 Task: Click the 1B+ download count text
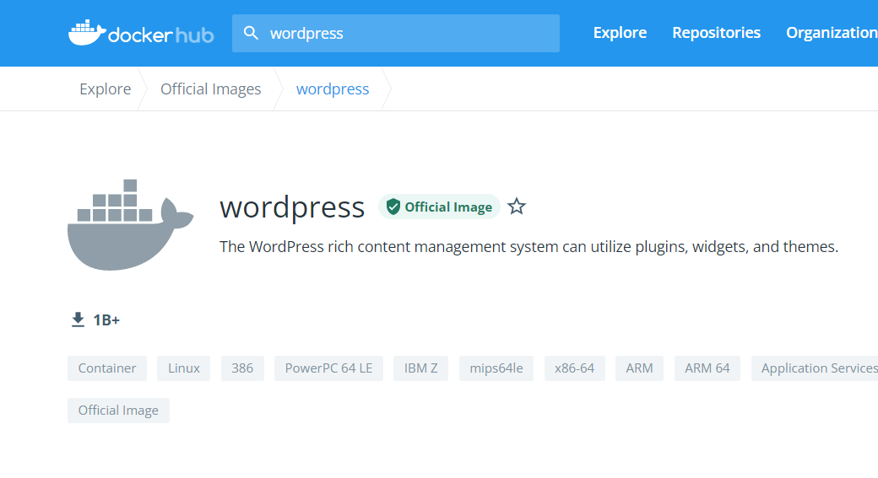coord(106,320)
